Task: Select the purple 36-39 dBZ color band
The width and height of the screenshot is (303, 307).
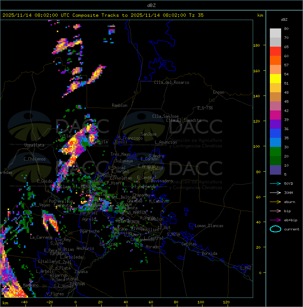Action: [x=275, y=124]
